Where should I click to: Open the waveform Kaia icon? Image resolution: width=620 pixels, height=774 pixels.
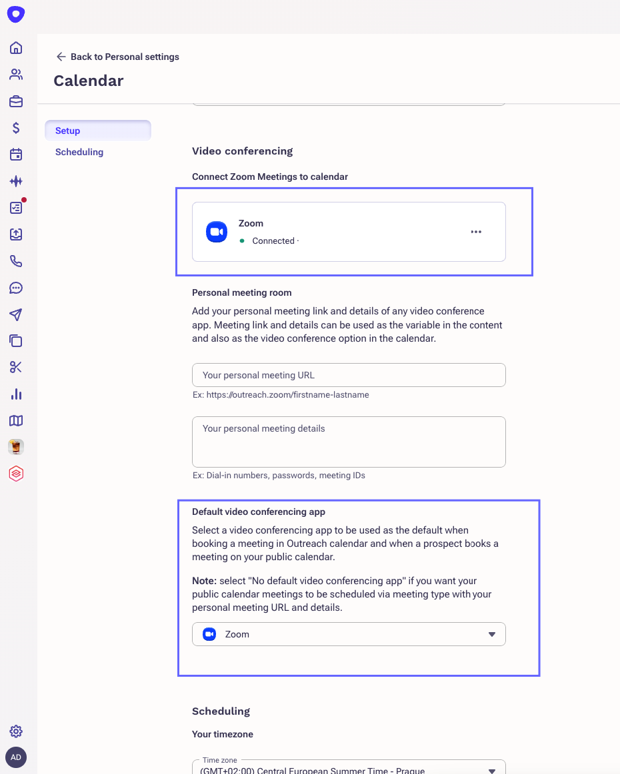16,181
